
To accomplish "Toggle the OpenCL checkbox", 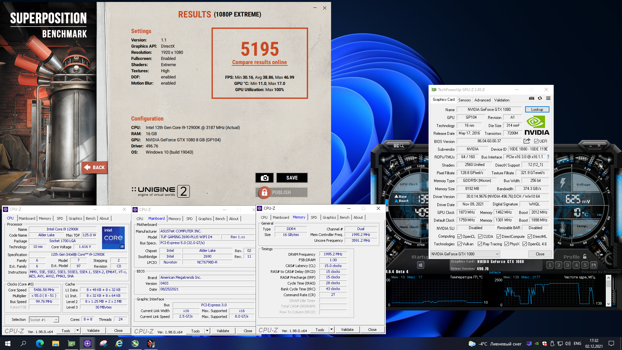I will pyautogui.click(x=459, y=237).
